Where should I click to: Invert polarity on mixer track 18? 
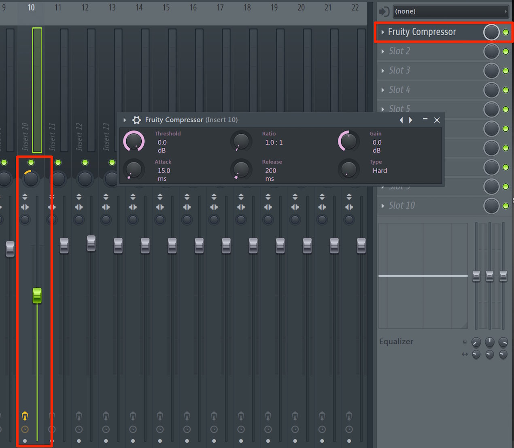(x=241, y=197)
